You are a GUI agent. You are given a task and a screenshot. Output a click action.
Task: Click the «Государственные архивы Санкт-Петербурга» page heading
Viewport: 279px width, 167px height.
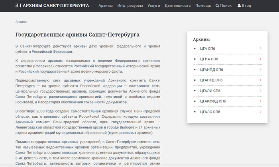pos(77,35)
